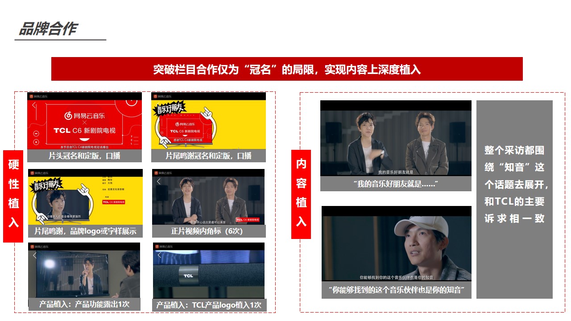Click the 品牌合作 slide title
Viewport: 571px width, 321px height.
click(48, 29)
